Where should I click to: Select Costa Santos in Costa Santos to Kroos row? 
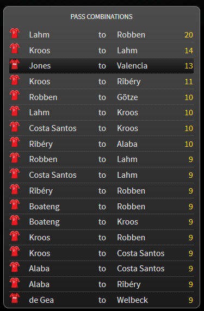[53, 128]
